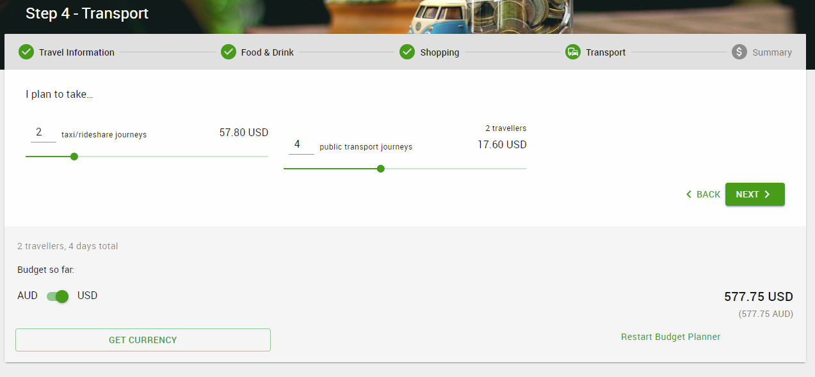This screenshot has height=377, width=815.
Task: Toggle the AUD/USD currency switch
Action: pos(58,296)
